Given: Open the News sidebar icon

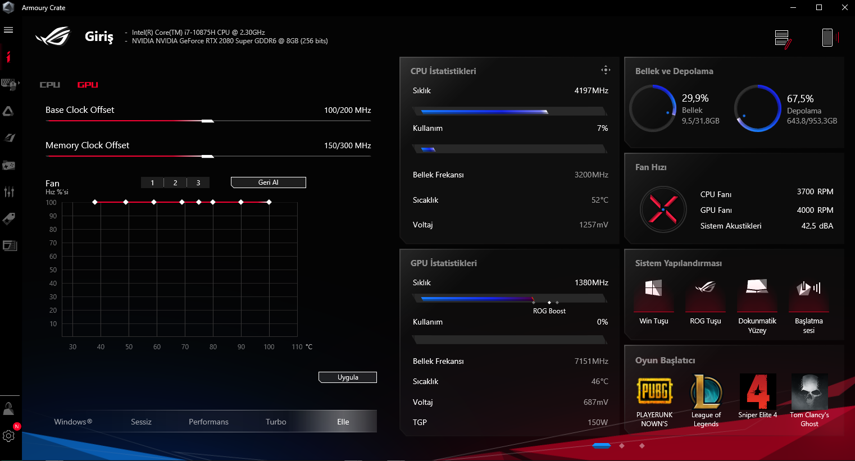Looking at the screenshot, I should tap(10, 245).
